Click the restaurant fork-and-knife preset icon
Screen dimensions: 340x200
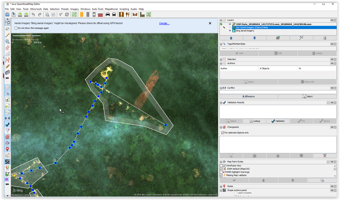click(127, 14)
